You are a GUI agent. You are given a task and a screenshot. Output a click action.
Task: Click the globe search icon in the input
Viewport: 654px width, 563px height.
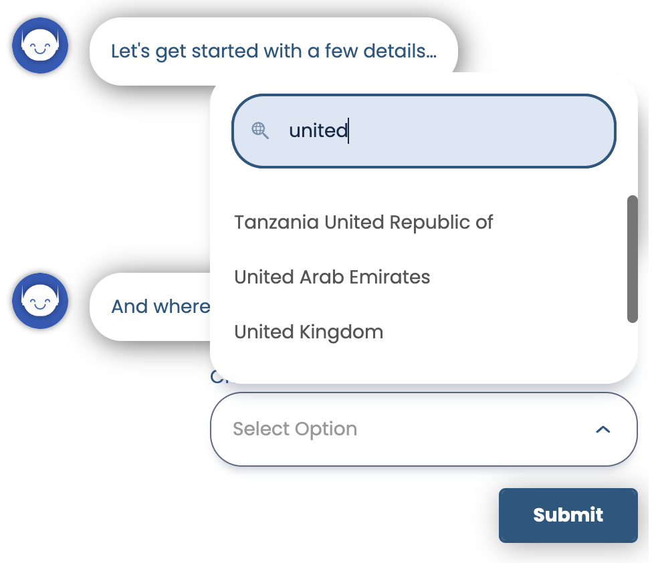pos(261,131)
